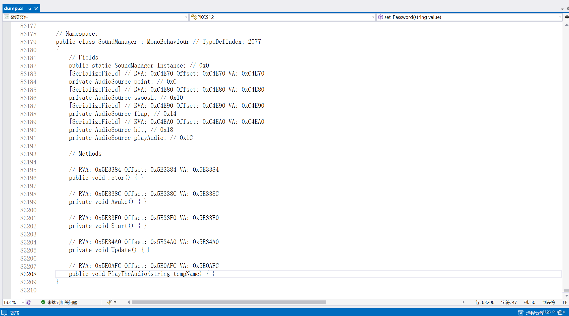Click the 制表符 tabs indicator
Image resolution: width=569 pixels, height=316 pixels.
tap(549, 302)
